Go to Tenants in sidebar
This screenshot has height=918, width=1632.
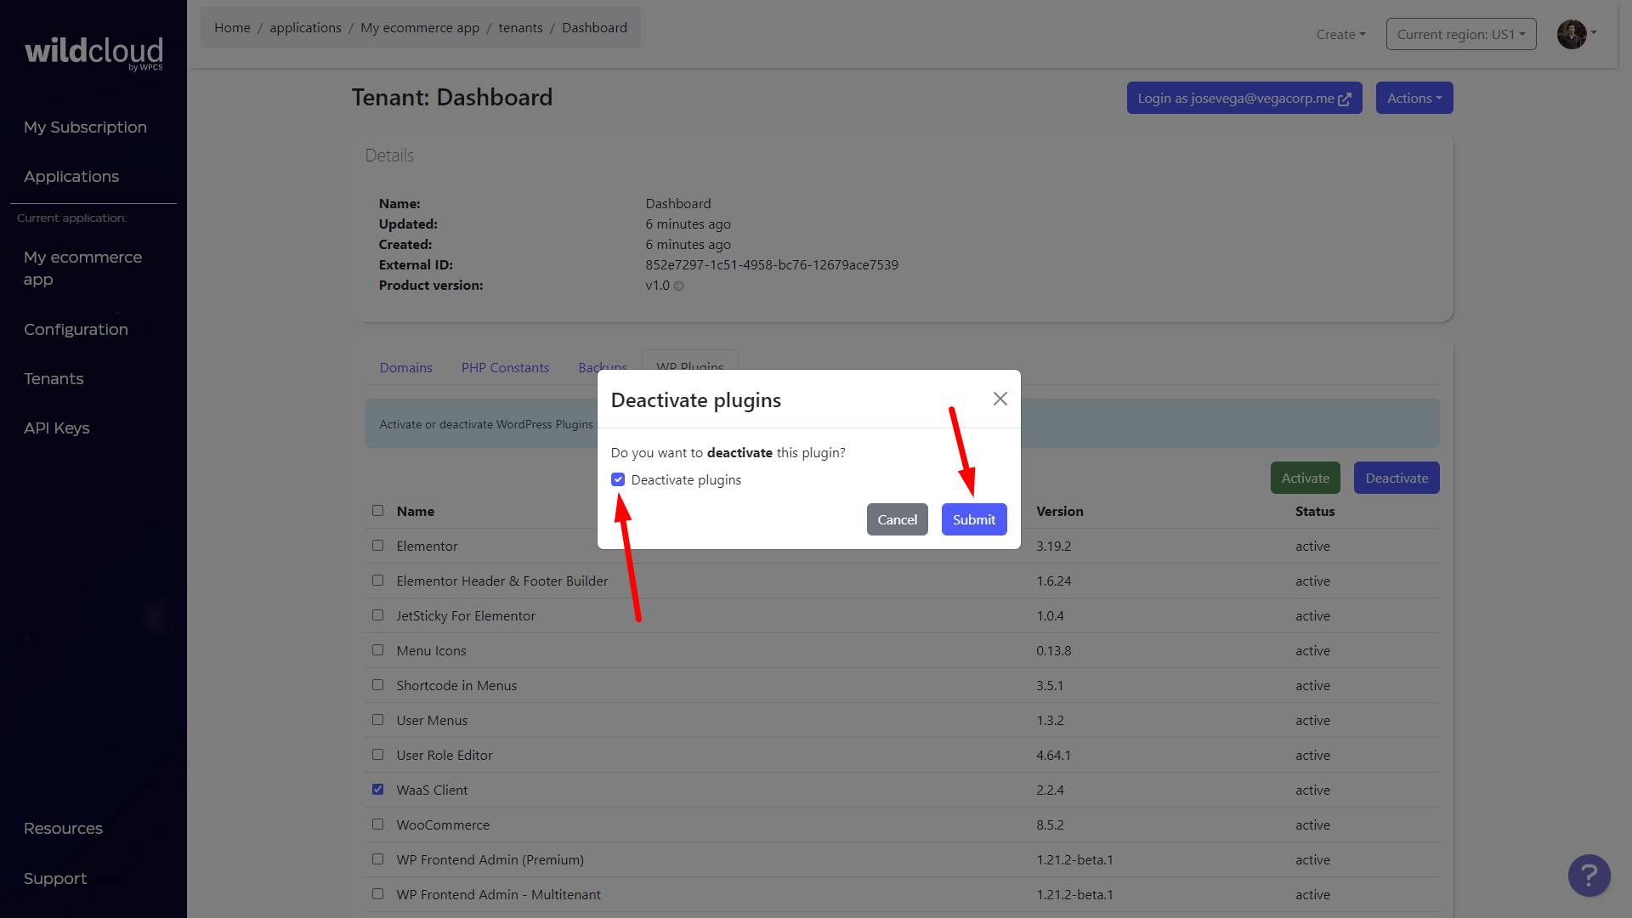point(54,379)
